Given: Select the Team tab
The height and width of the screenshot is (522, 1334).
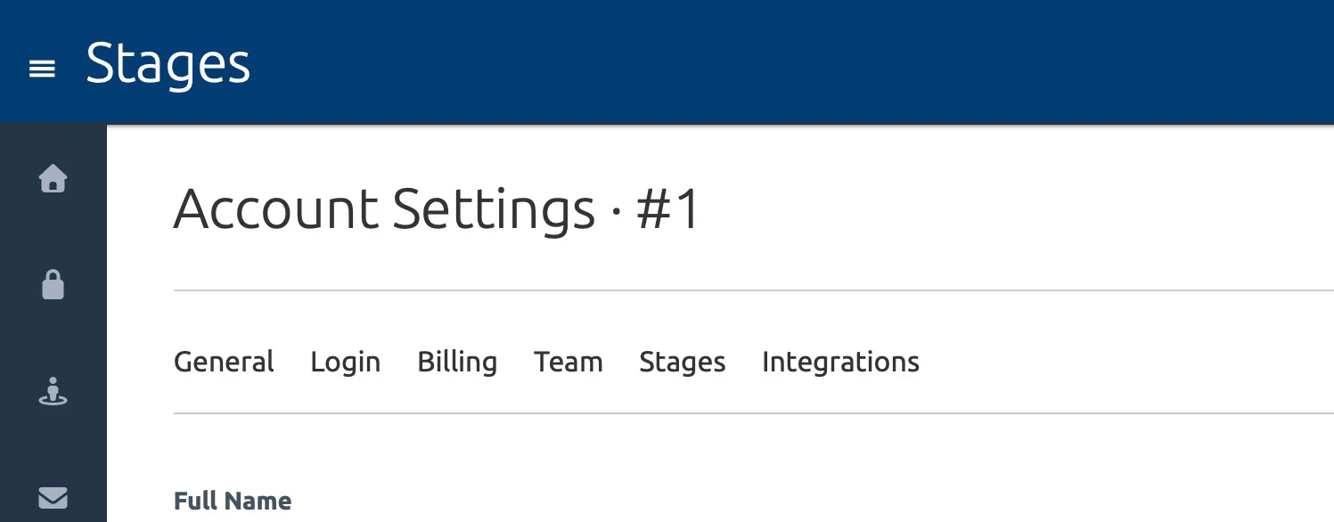Looking at the screenshot, I should pyautogui.click(x=569, y=362).
